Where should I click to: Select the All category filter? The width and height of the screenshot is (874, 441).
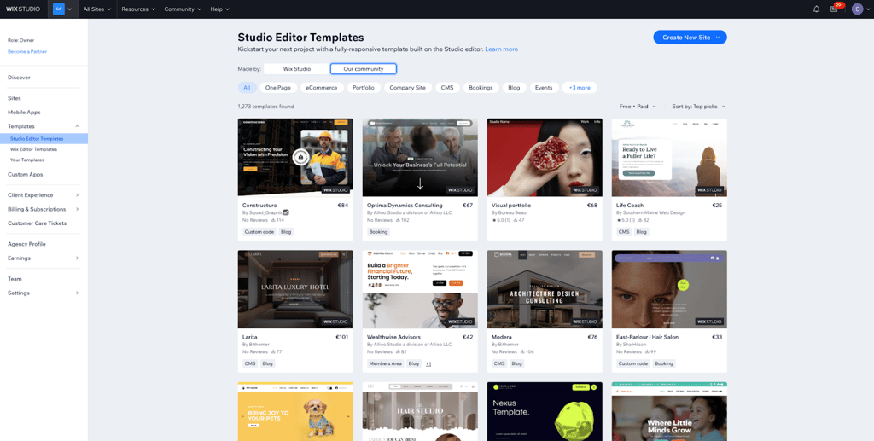(248, 87)
